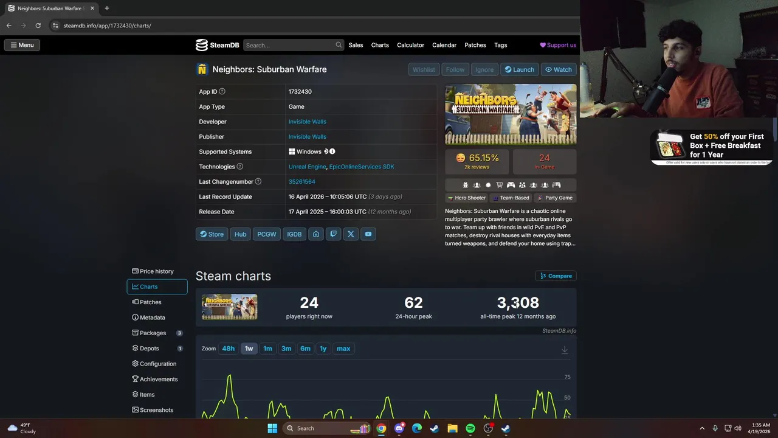Open the PCGW link button
Image resolution: width=778 pixels, height=438 pixels.
coord(267,234)
